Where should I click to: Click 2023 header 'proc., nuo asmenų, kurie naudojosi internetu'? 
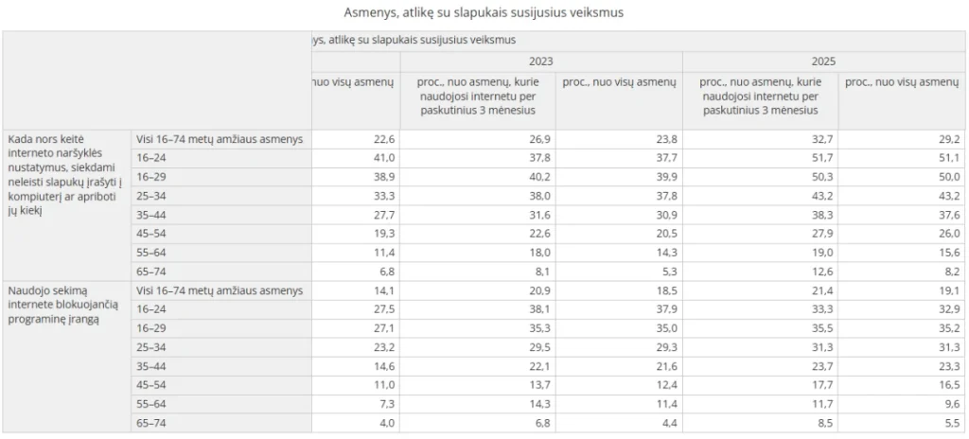tap(477, 97)
